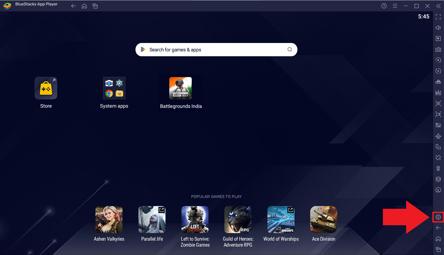
Task: Click the POPULAR GAMES TO PLAY heading
Action: (x=216, y=197)
